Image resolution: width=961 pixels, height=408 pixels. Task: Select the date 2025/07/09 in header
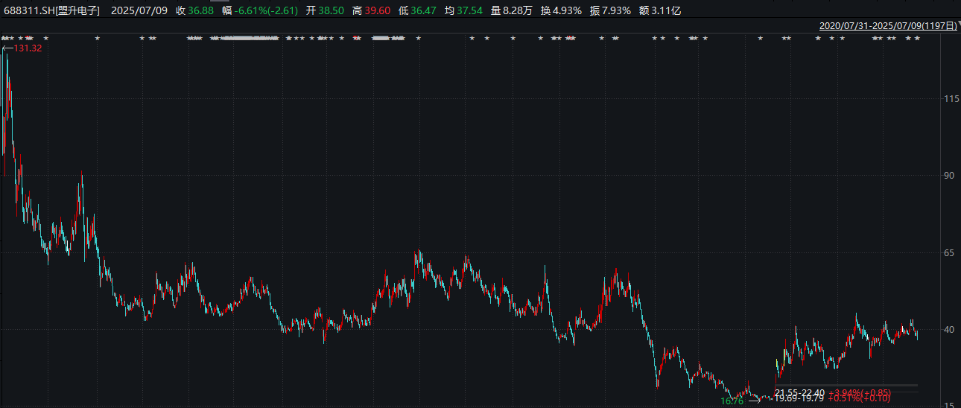(139, 10)
